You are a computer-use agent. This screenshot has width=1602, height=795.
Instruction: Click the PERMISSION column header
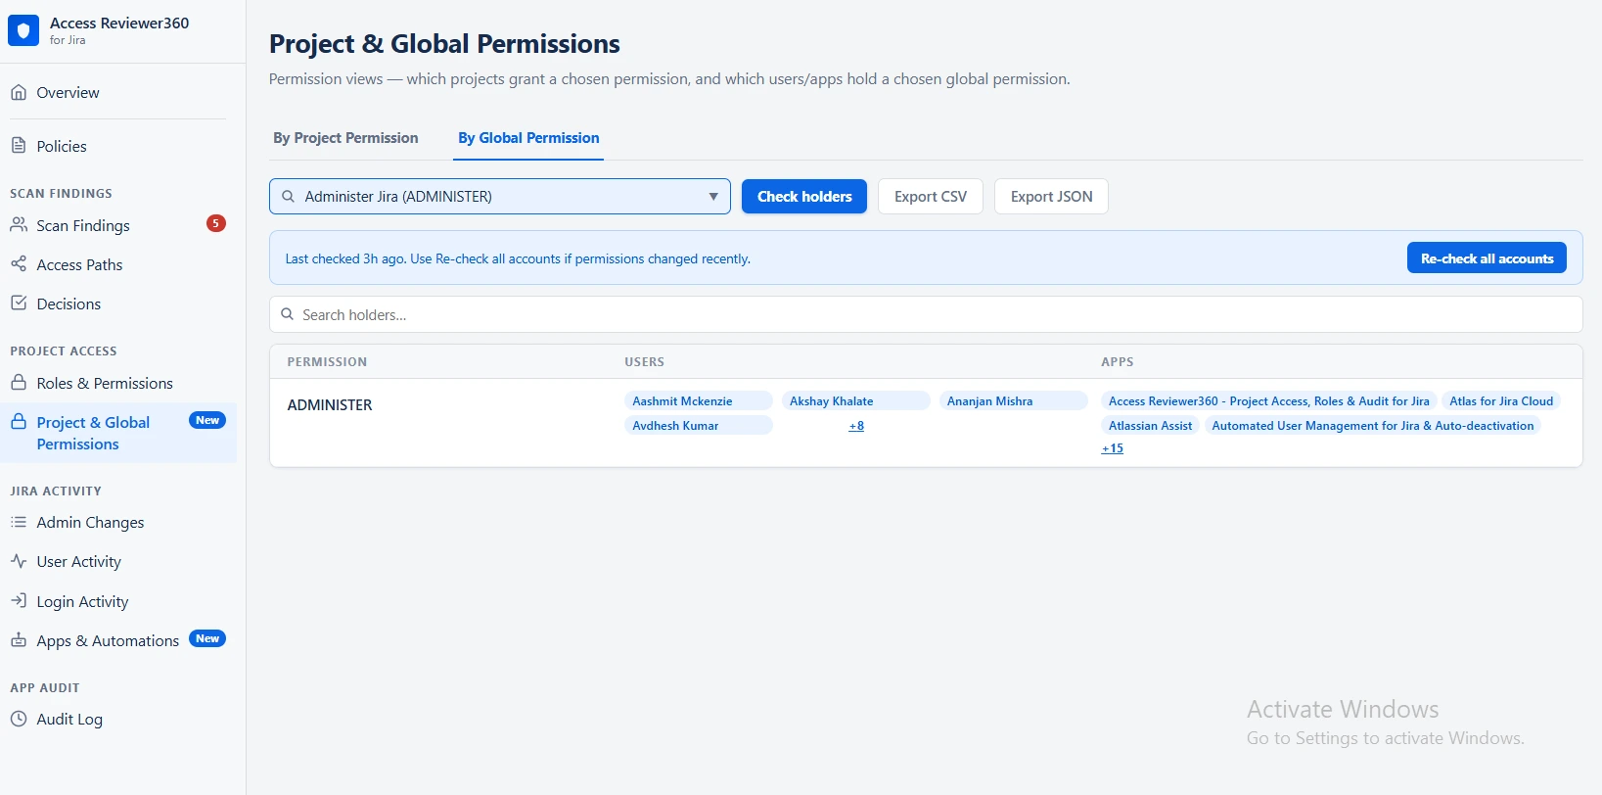(x=327, y=361)
